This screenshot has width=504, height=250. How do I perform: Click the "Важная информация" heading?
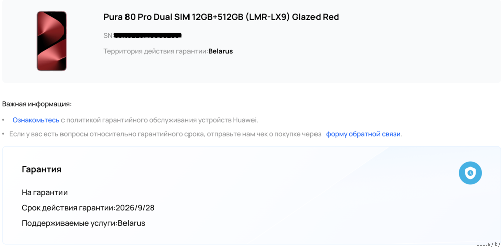click(x=37, y=104)
